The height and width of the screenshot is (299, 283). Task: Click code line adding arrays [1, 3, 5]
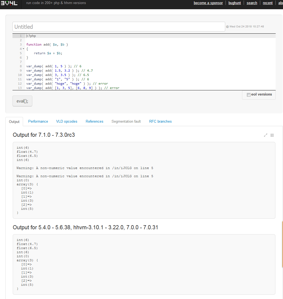pos(73,88)
